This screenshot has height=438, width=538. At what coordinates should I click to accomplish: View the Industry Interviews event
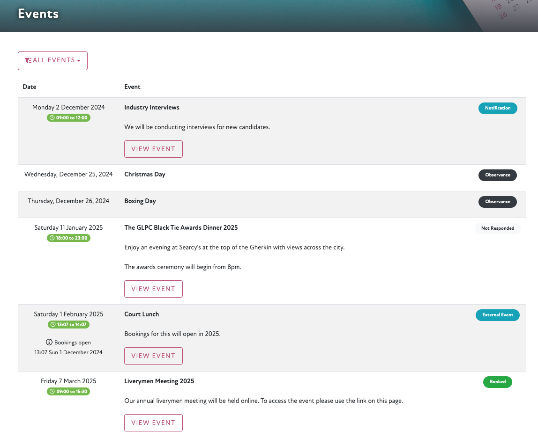click(x=153, y=149)
